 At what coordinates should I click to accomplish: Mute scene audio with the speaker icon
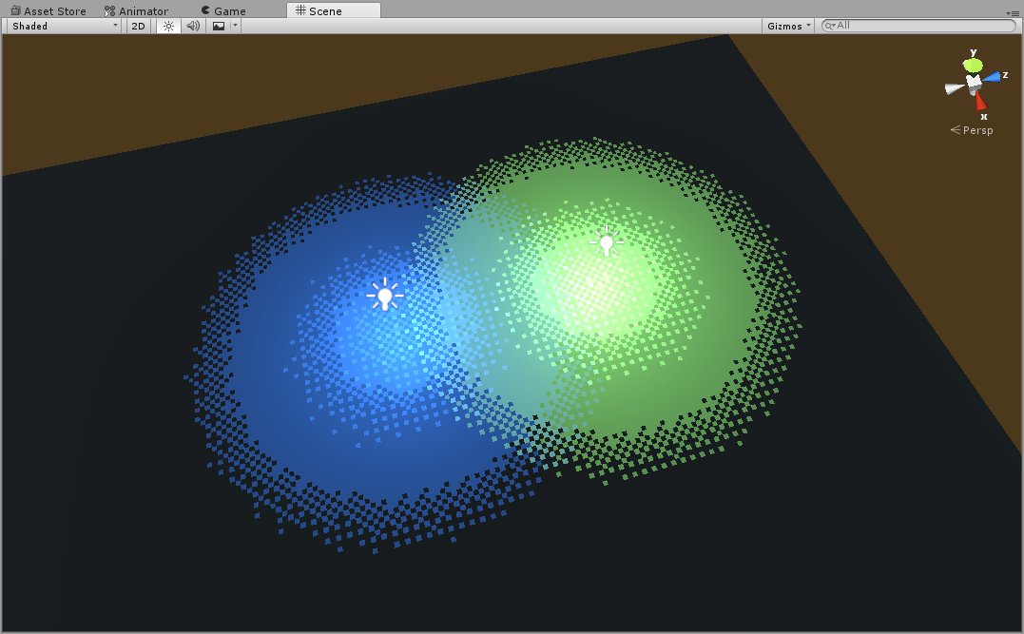click(191, 26)
